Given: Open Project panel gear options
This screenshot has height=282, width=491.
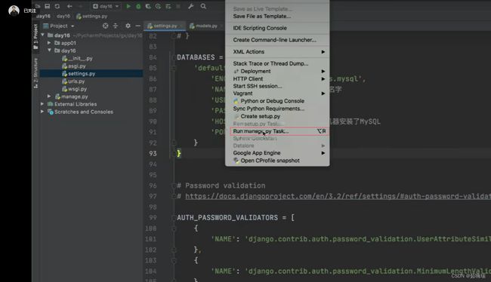Looking at the screenshot, I should coord(128,26).
